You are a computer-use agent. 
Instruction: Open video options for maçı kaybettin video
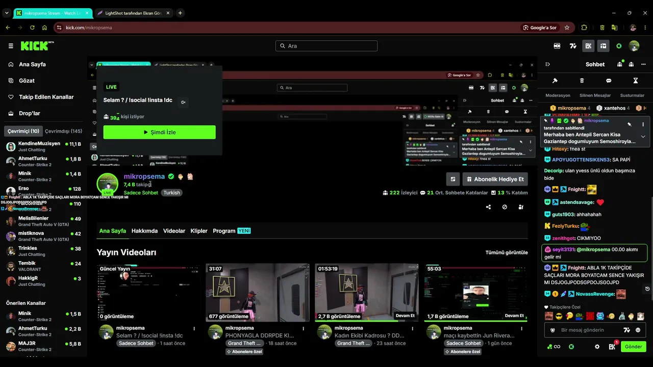coord(521,329)
